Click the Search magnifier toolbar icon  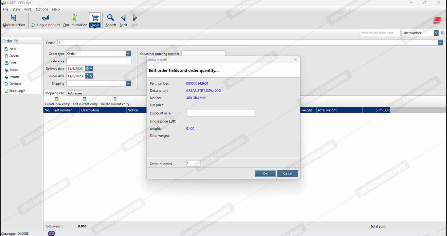pyautogui.click(x=111, y=18)
